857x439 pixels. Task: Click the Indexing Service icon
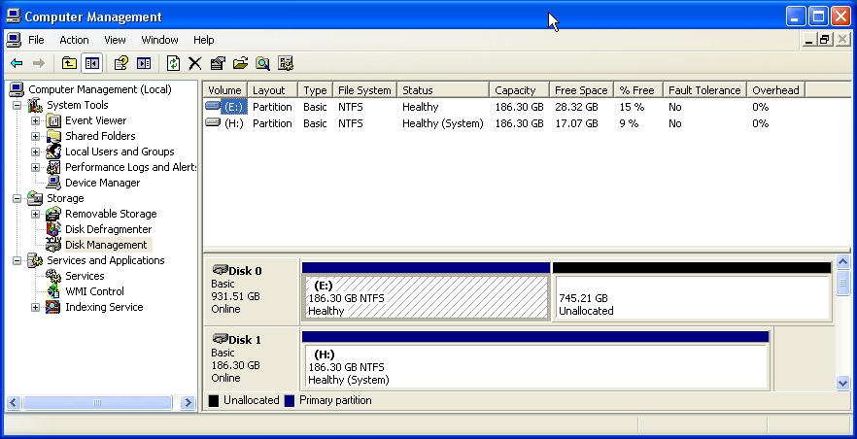(x=53, y=307)
